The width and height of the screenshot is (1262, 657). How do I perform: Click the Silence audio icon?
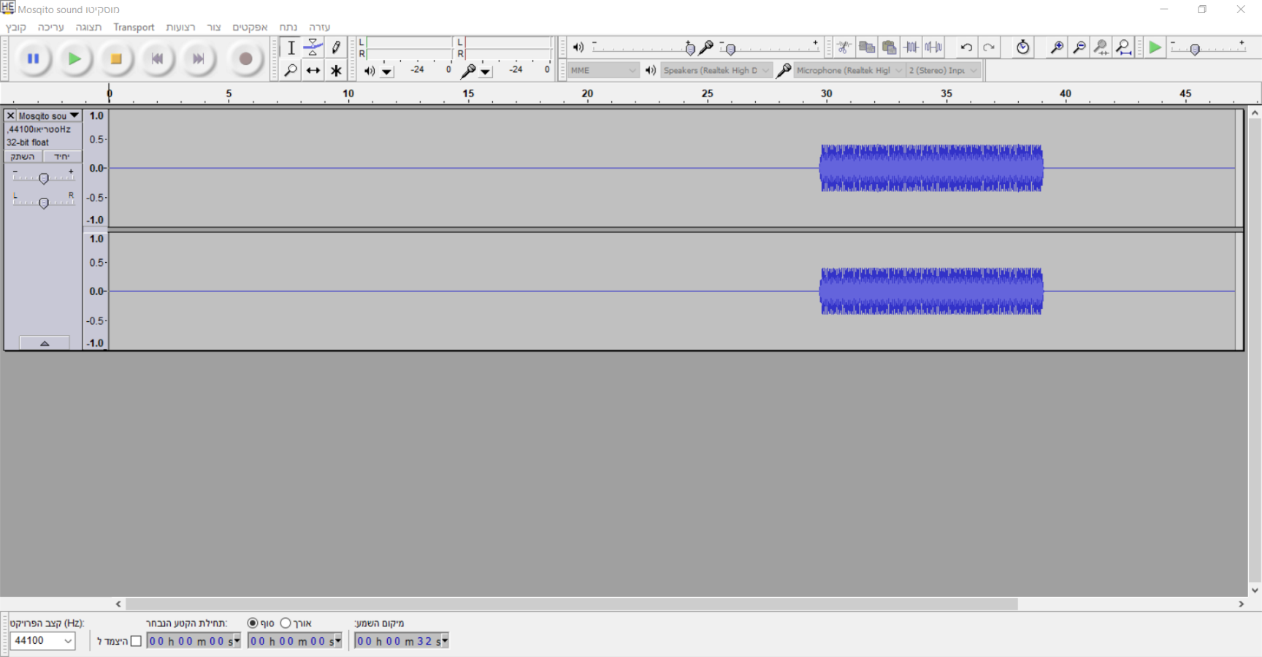[x=933, y=47]
